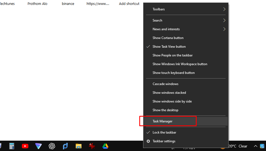The image size is (266, 151).
Task: Open Taskbar settings
Action: click(x=186, y=141)
